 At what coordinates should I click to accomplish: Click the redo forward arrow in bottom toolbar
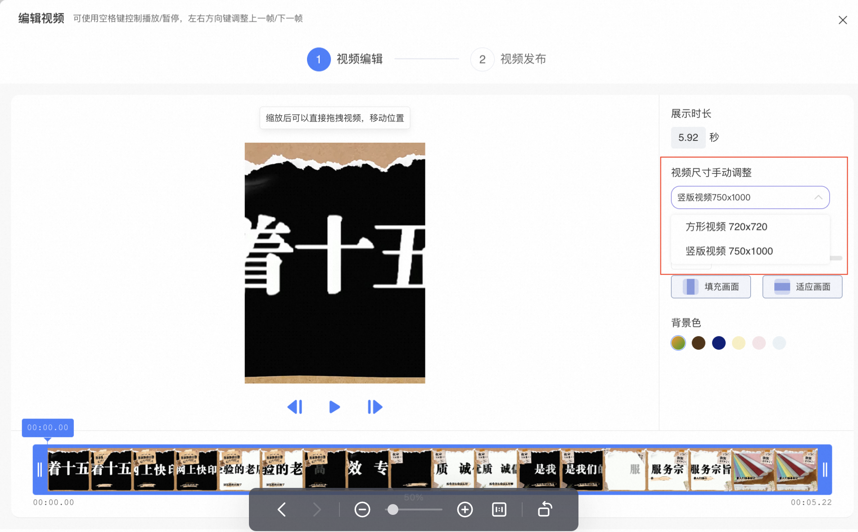pyautogui.click(x=317, y=509)
